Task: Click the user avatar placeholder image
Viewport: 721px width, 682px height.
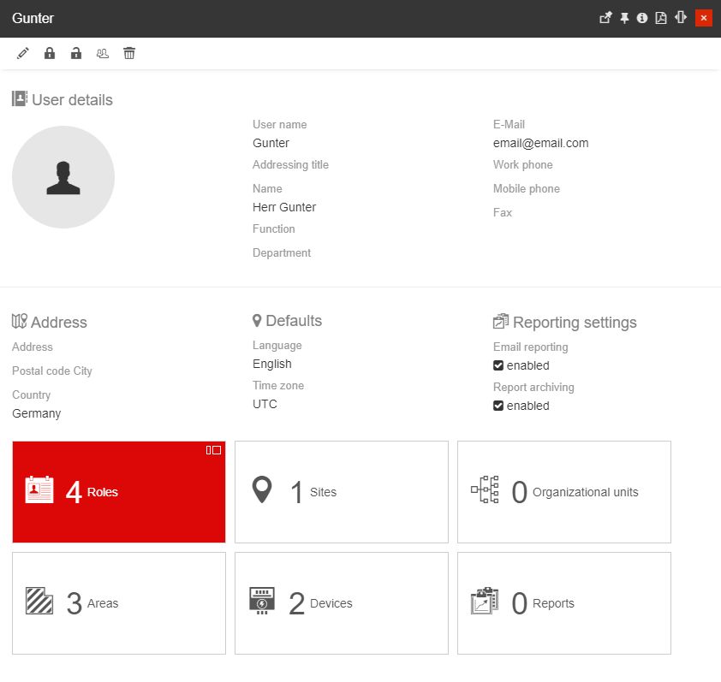Action: [63, 177]
